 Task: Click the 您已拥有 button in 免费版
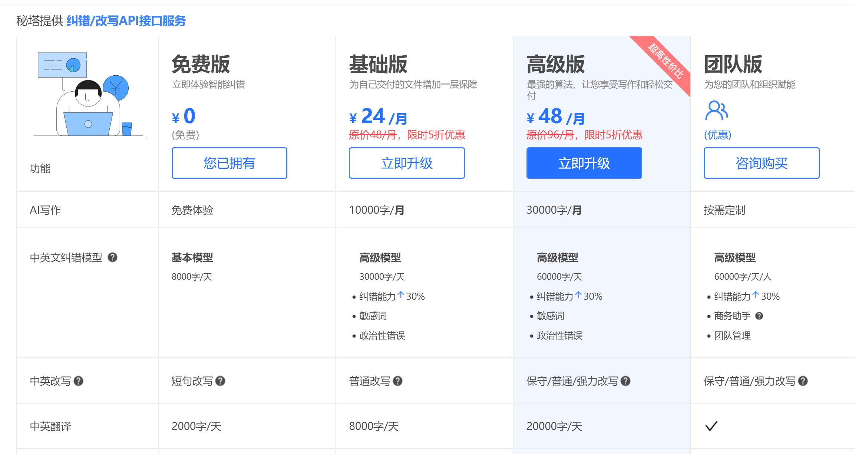tap(229, 163)
